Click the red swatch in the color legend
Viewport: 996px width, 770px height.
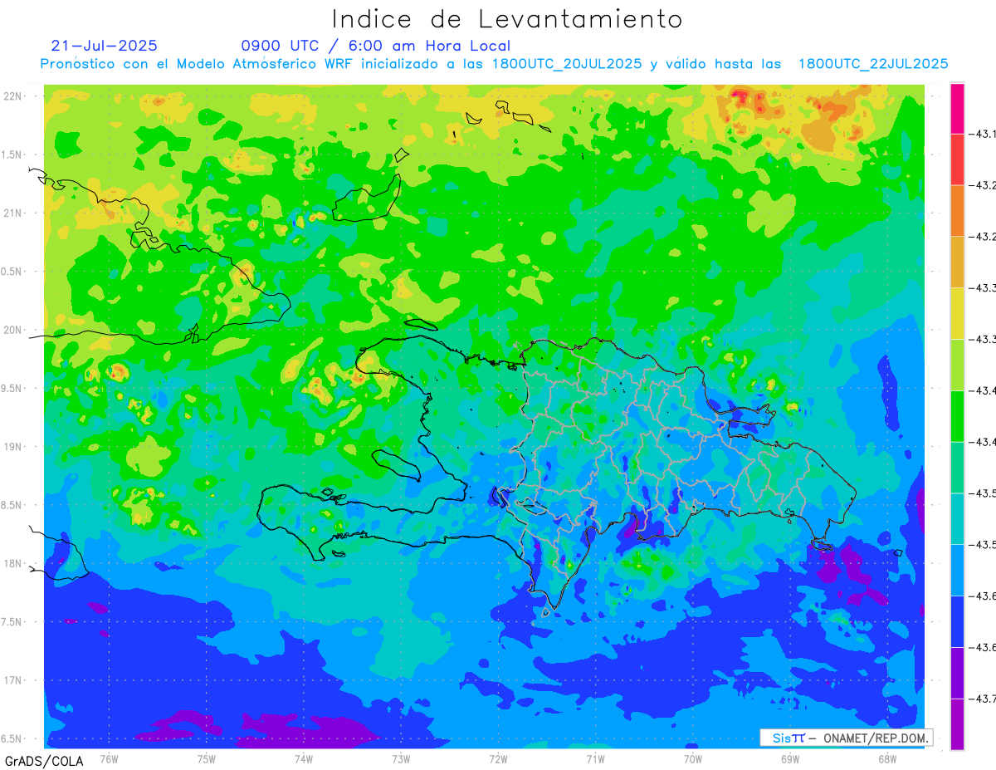tap(957, 159)
